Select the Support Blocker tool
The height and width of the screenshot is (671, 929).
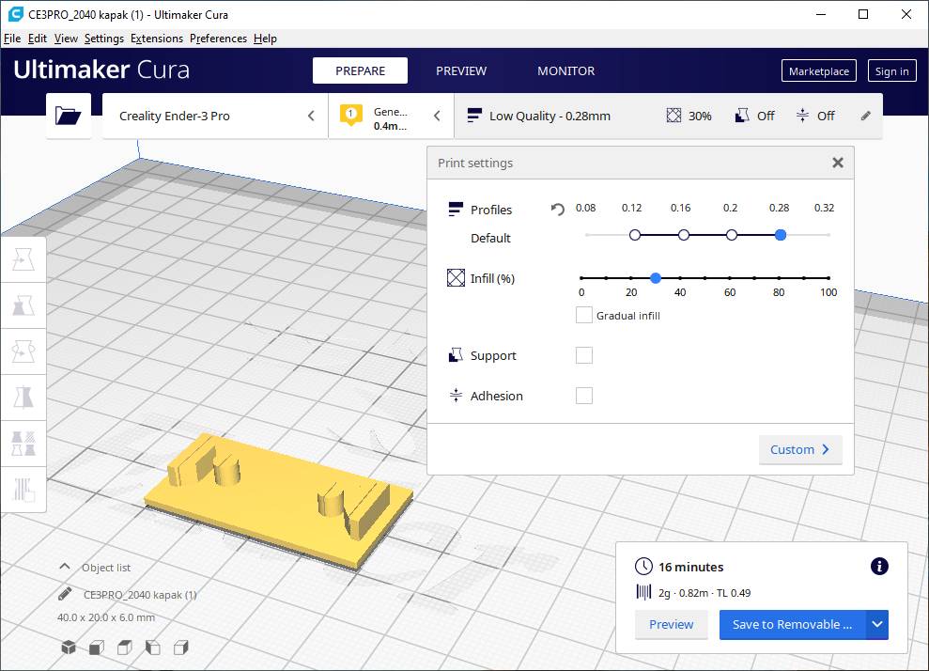23,490
